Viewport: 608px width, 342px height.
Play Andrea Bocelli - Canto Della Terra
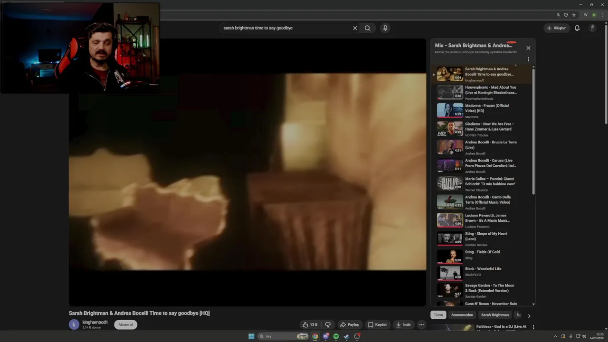482,202
